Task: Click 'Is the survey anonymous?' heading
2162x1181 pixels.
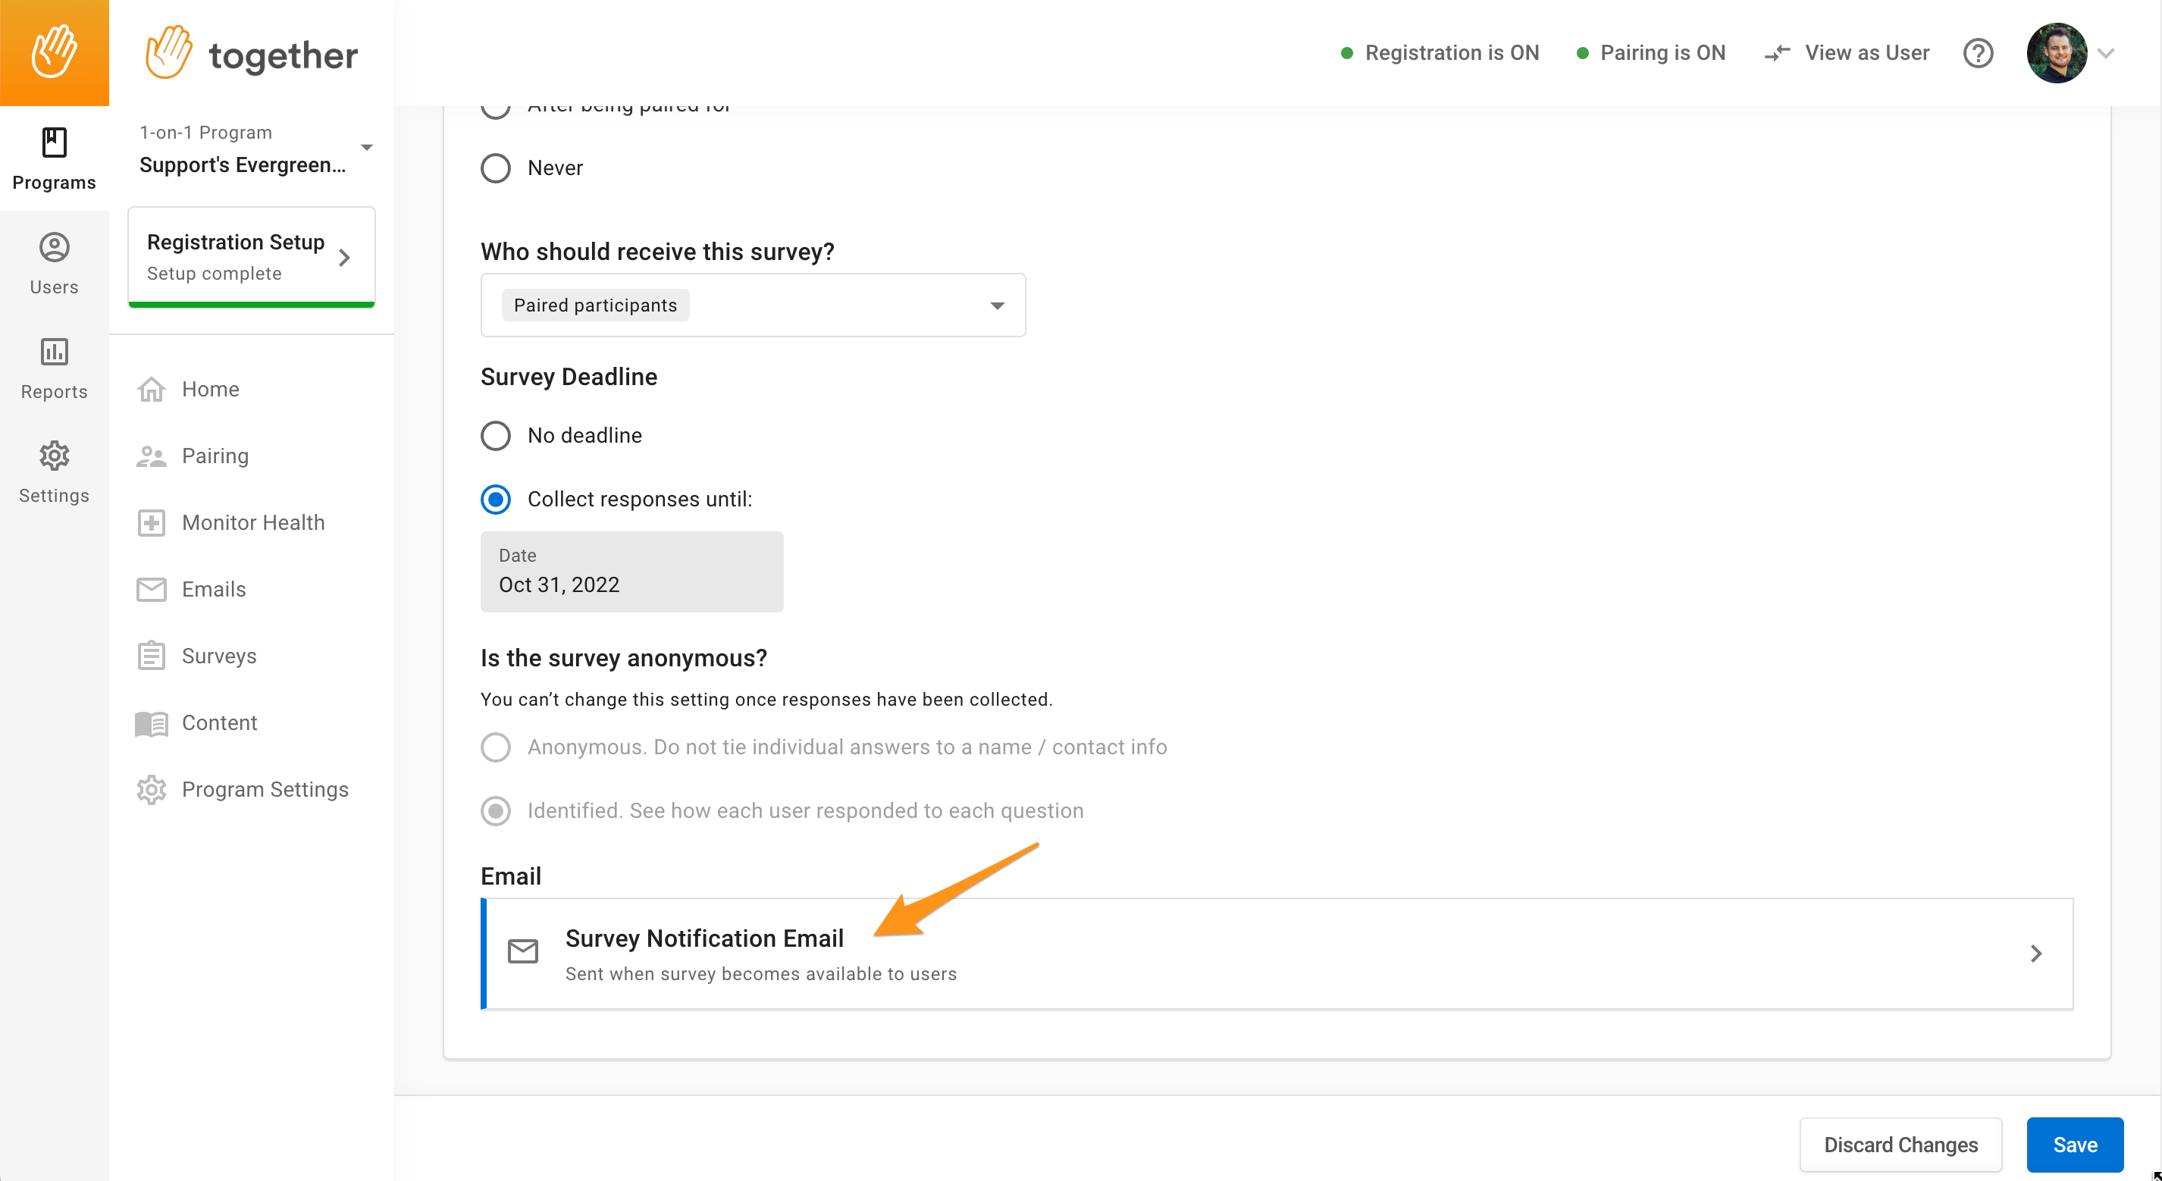Action: 624,658
